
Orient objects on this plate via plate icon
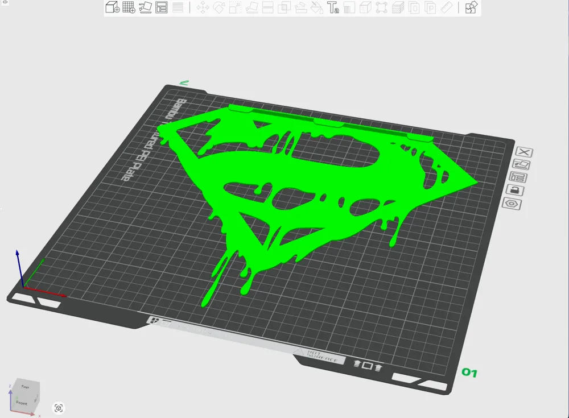click(x=522, y=164)
